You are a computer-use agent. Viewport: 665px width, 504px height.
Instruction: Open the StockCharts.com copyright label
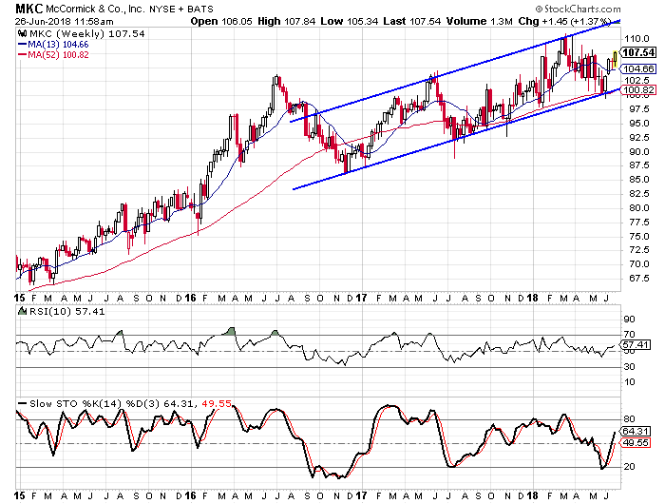click(x=578, y=9)
